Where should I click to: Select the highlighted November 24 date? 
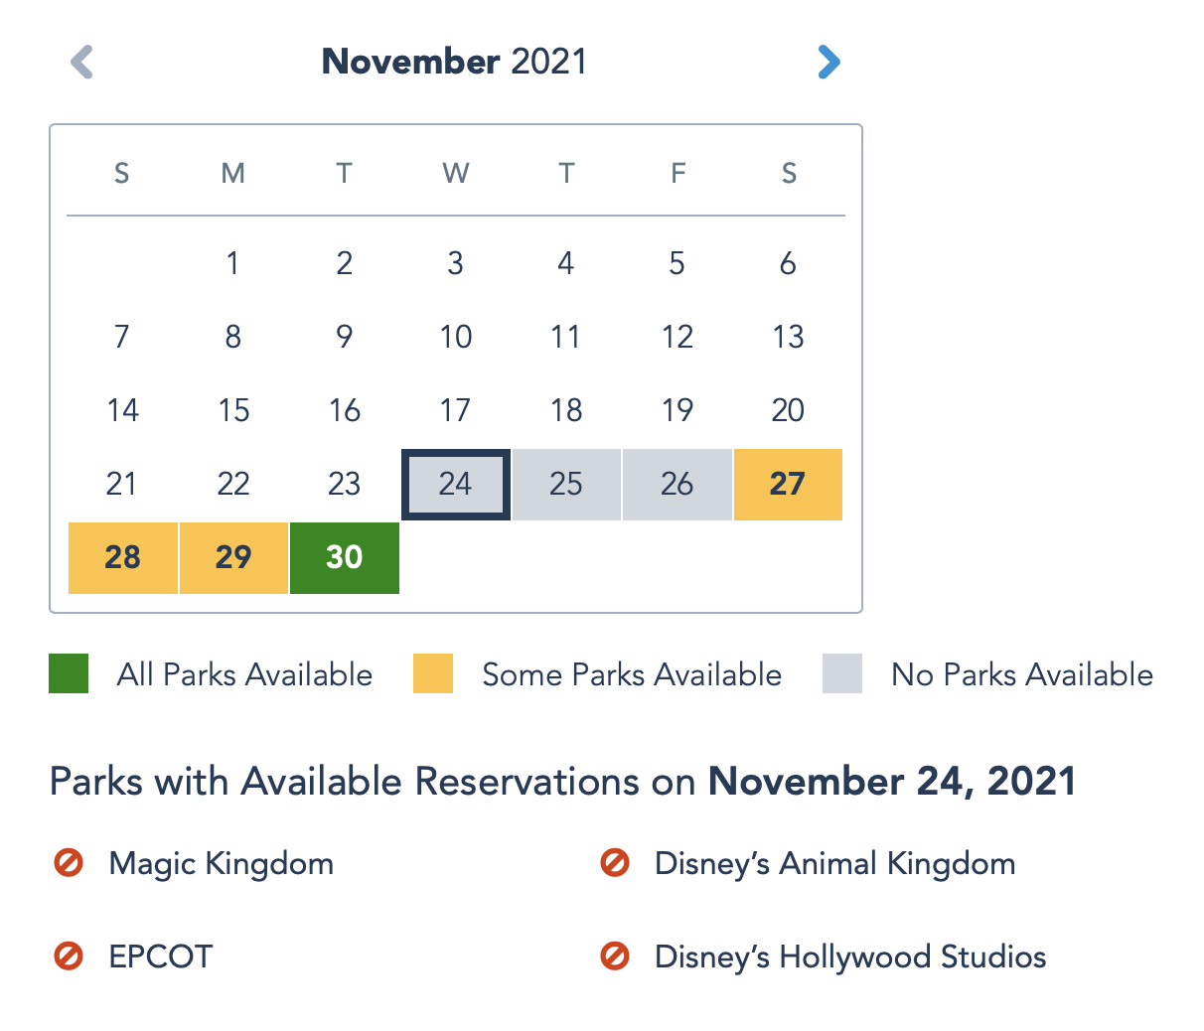click(x=455, y=484)
